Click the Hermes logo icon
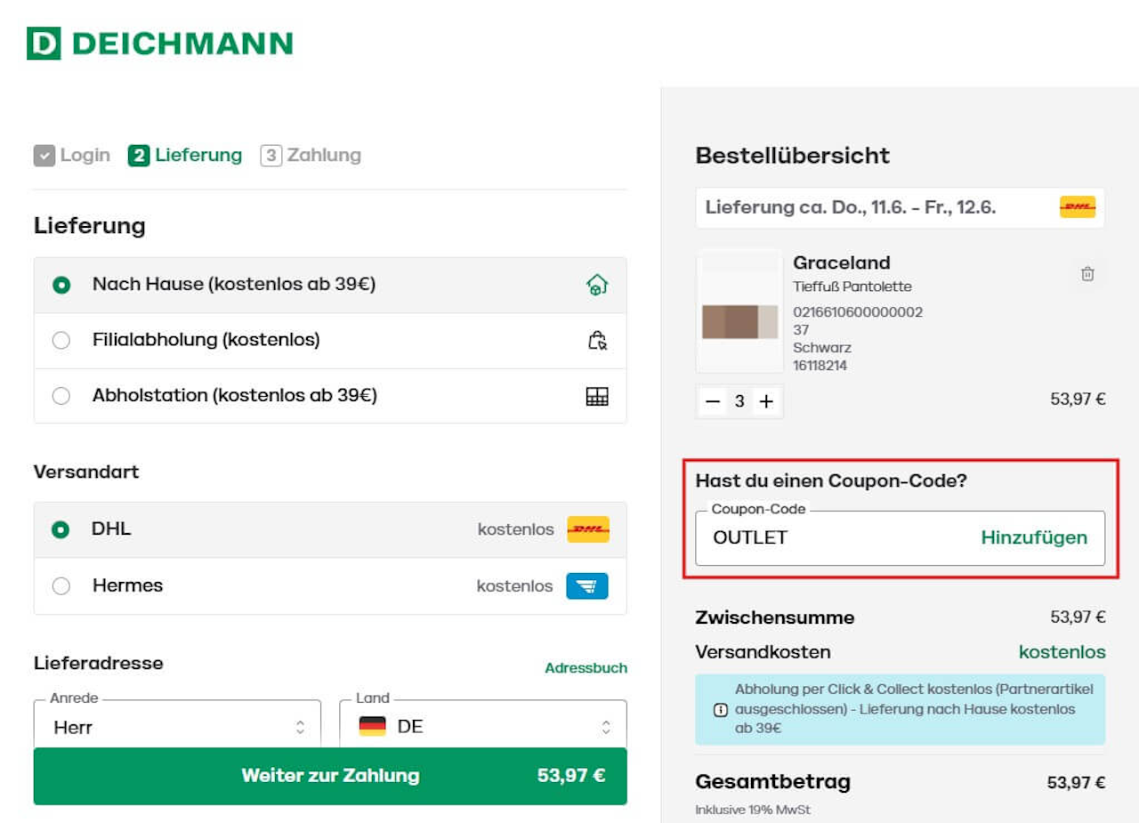 (587, 586)
